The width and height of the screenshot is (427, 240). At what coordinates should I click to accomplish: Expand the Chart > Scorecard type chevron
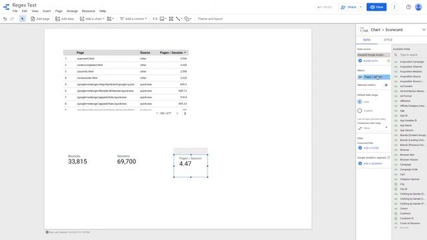pyautogui.click(x=424, y=29)
